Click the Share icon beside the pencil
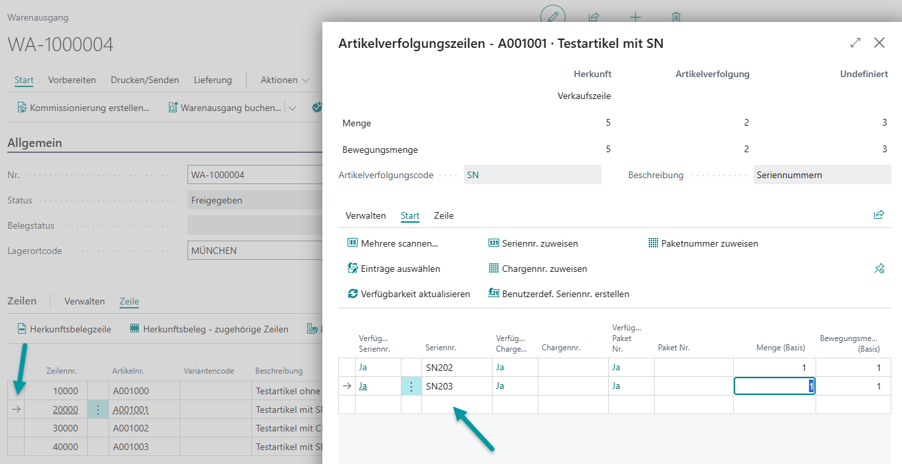Viewport: 902px width, 464px height. click(594, 18)
